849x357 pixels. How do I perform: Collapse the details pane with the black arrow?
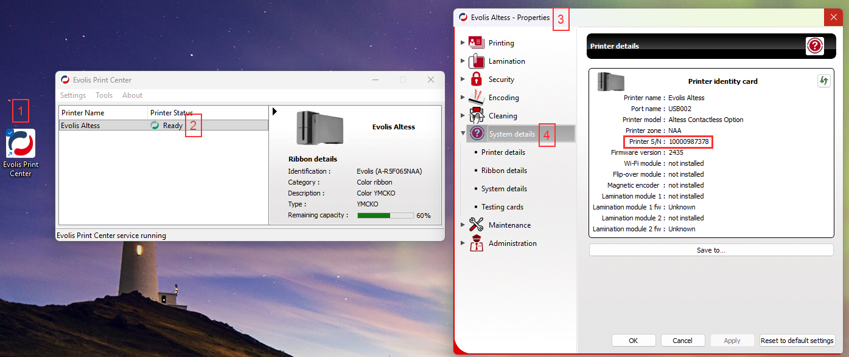(x=274, y=111)
